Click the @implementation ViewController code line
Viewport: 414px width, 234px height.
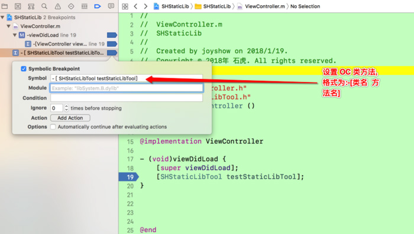coord(202,141)
